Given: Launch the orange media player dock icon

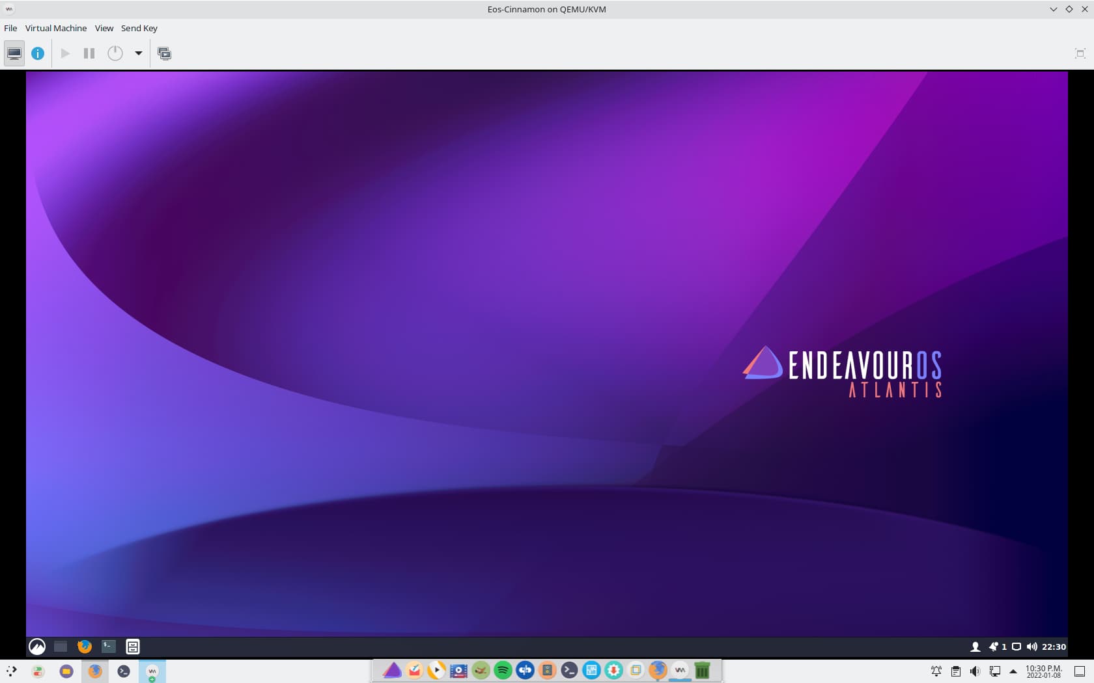Looking at the screenshot, I should pos(437,670).
